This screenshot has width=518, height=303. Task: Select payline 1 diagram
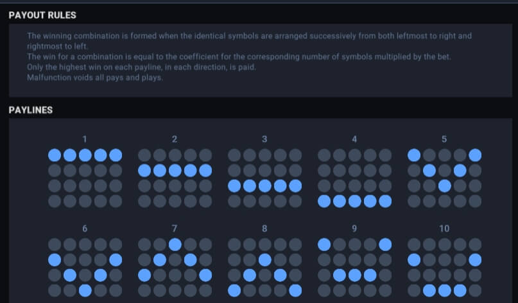pyautogui.click(x=85, y=178)
